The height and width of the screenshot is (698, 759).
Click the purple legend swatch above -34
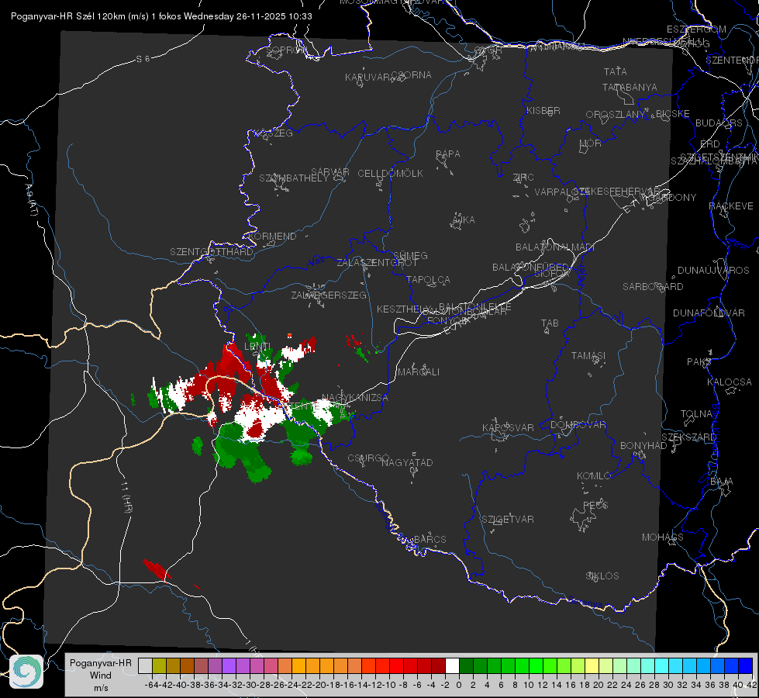click(x=229, y=666)
